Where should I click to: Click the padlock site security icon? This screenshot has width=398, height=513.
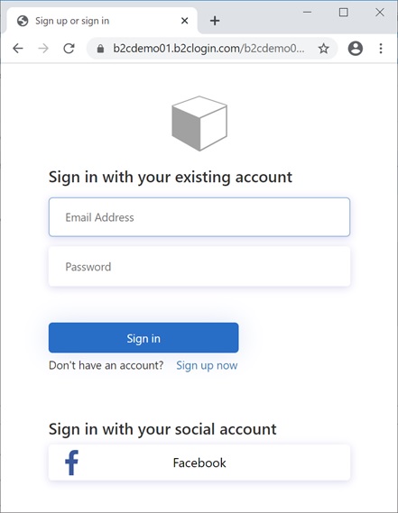pyautogui.click(x=100, y=49)
